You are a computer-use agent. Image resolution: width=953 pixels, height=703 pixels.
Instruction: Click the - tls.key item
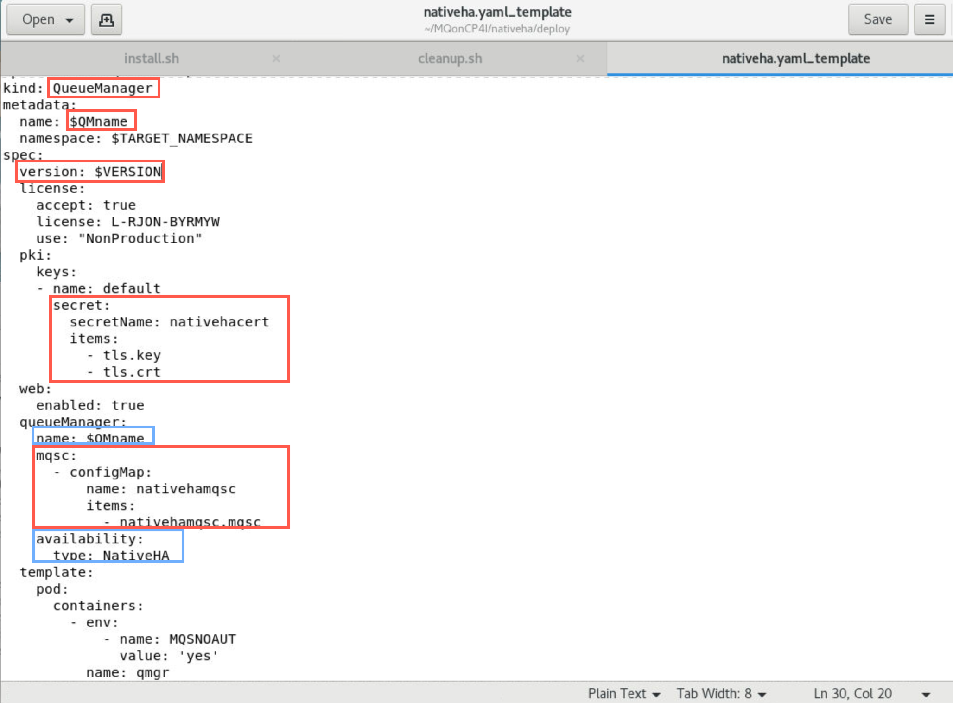pyautogui.click(x=123, y=355)
